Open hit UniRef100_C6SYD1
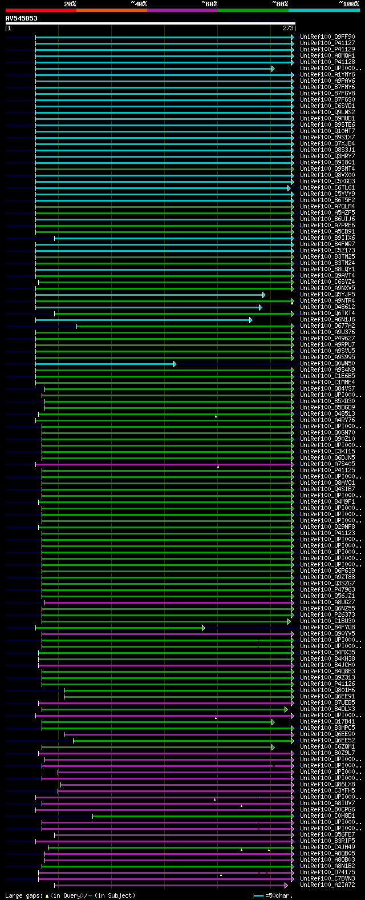This screenshot has width=365, height=900. tap(327, 106)
